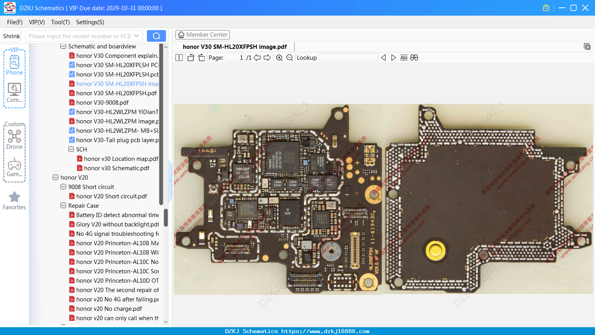Screen dimensions: 595x335
Task: Open honor V30 SM-HL20XFPLSH.pcb boardview file
Action: pyautogui.click(x=114, y=75)
